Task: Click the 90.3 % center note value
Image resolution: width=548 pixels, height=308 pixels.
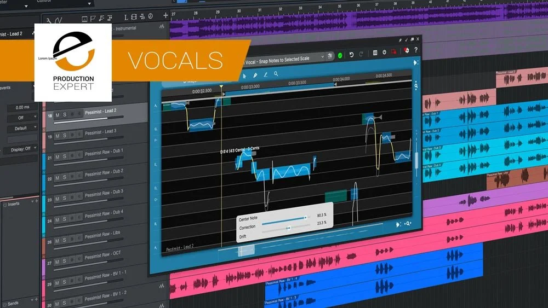Action: [322, 215]
